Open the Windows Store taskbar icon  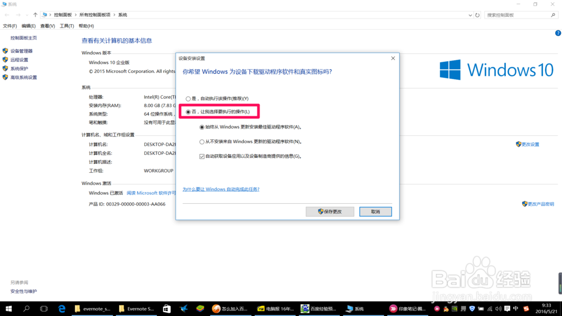(167, 309)
